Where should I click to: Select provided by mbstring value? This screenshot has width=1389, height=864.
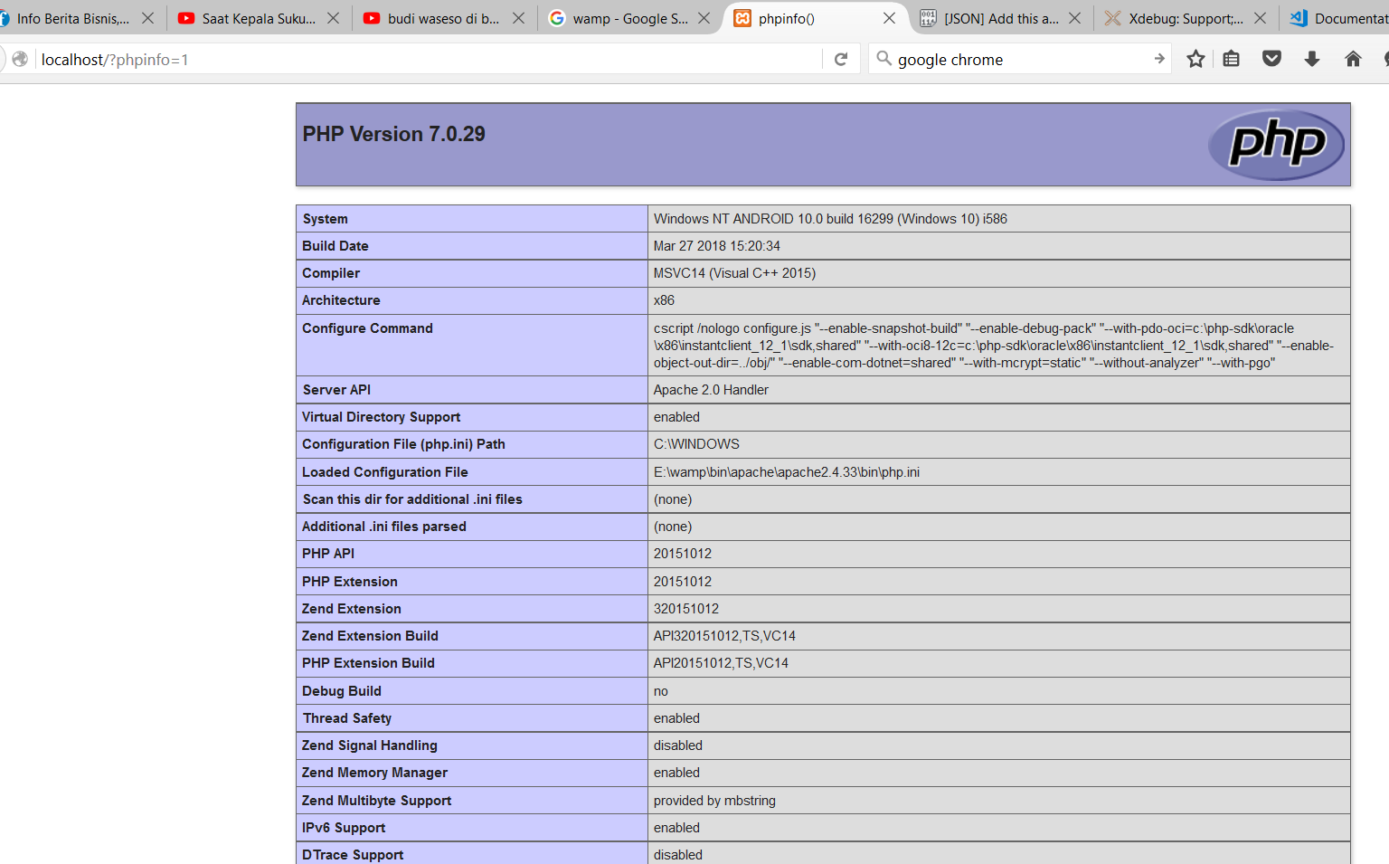coord(714,801)
